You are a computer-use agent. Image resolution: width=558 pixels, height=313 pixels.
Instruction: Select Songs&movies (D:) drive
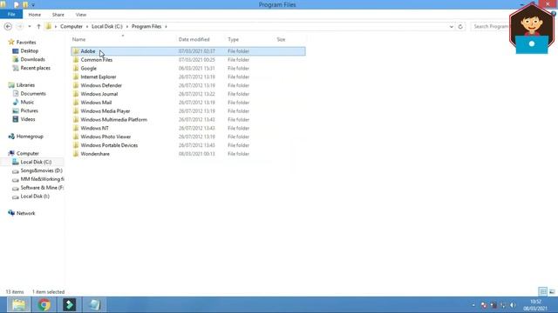point(41,170)
